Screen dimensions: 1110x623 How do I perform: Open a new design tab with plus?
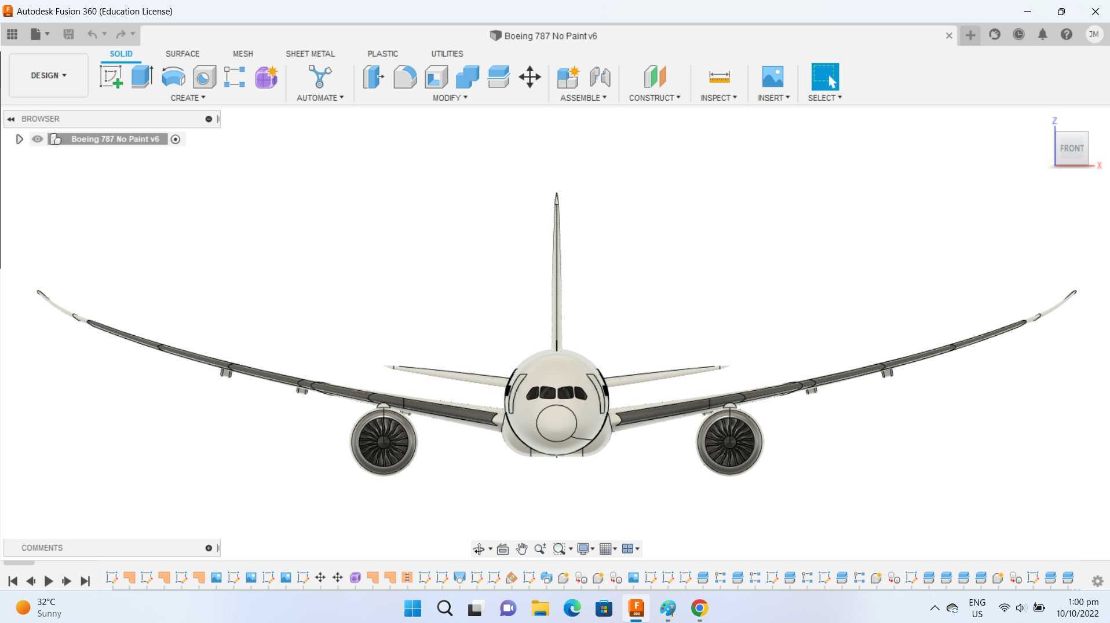point(970,35)
